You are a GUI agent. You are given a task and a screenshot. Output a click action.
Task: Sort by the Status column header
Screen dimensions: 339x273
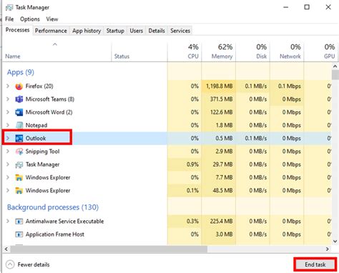[139, 51]
